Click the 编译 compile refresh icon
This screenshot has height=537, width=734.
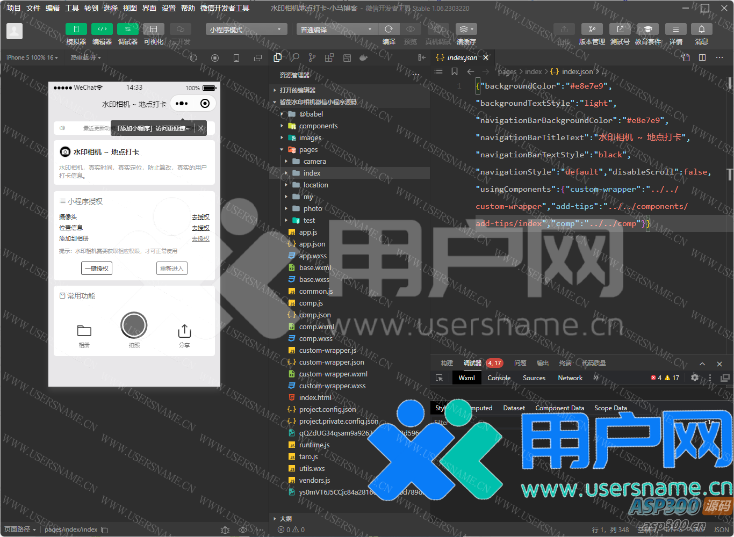coord(388,29)
